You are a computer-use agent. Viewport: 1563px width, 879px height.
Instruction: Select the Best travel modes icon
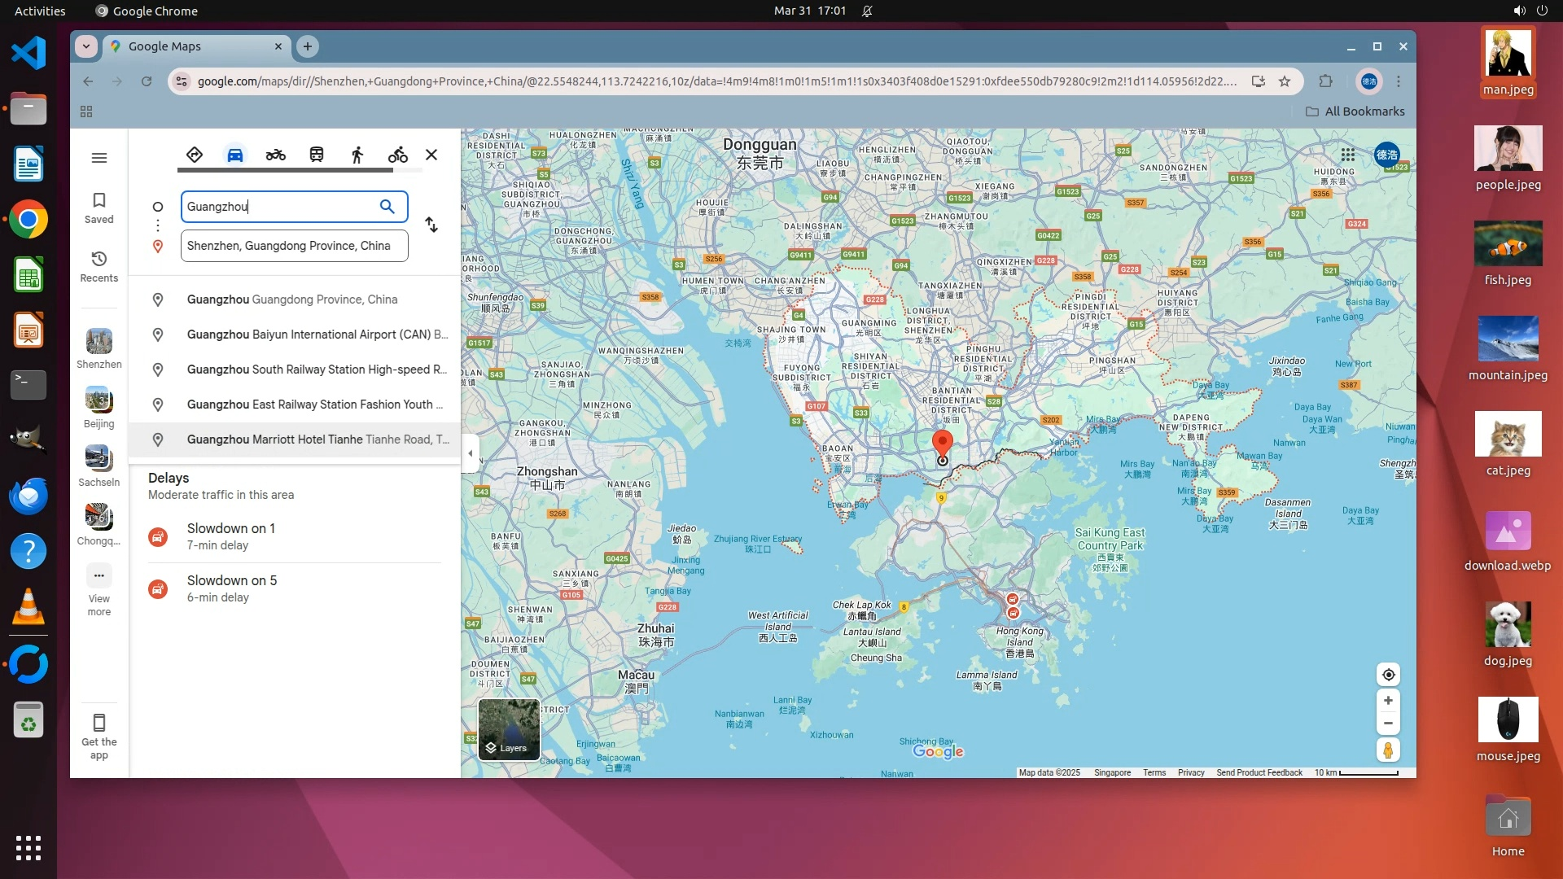point(194,155)
